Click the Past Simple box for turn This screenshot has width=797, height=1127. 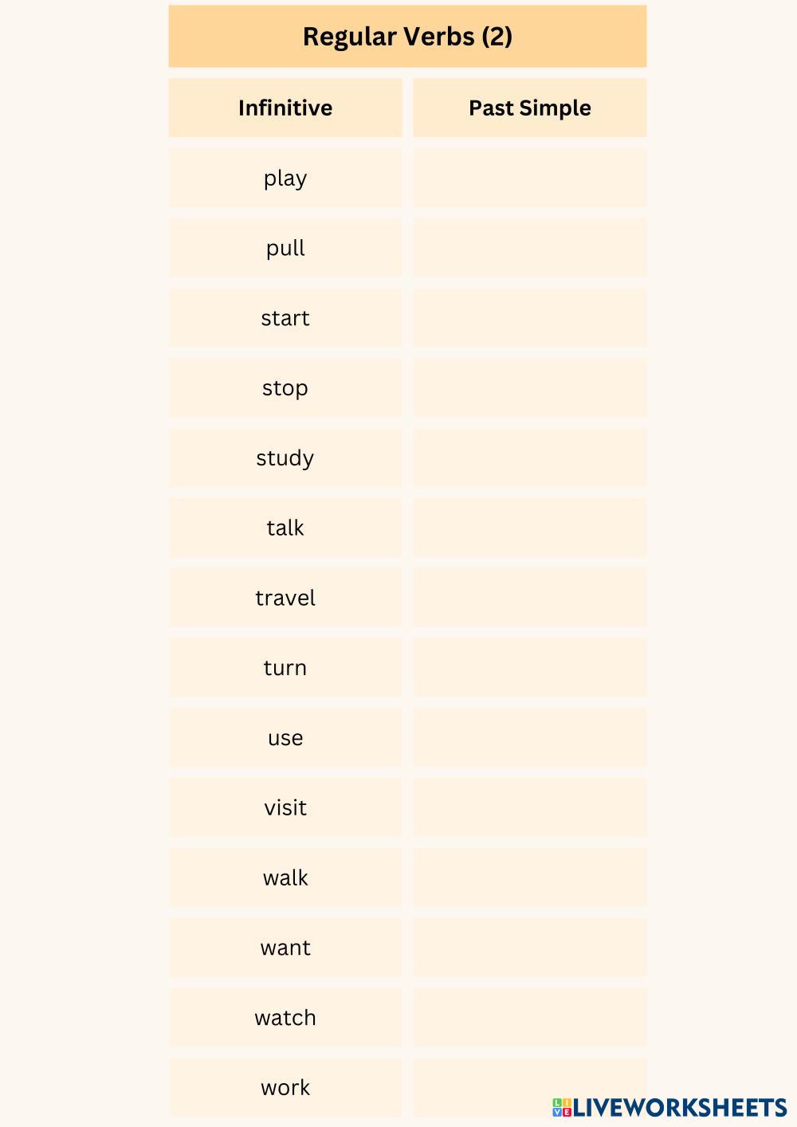529,668
